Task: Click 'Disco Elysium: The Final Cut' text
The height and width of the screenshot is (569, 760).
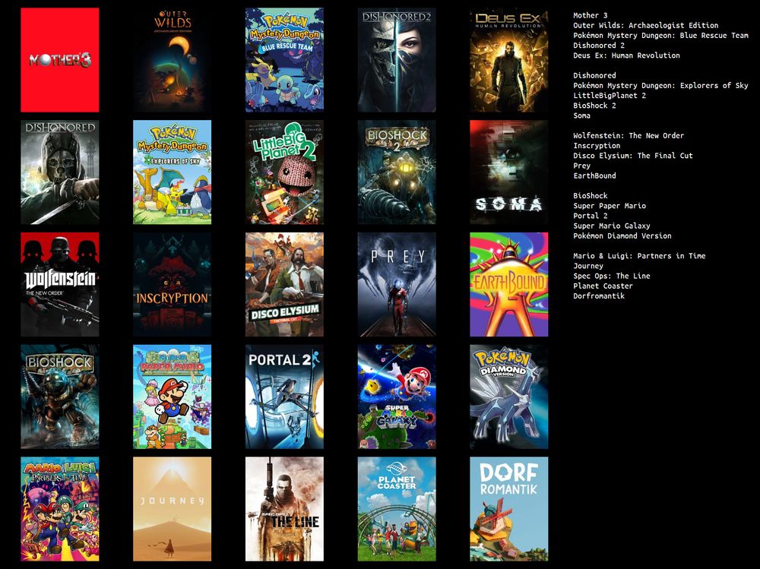Action: [632, 156]
